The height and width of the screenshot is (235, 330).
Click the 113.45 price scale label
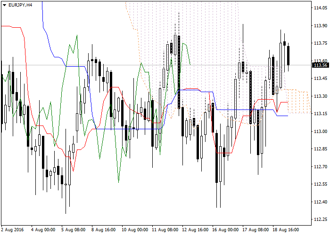point(321,78)
